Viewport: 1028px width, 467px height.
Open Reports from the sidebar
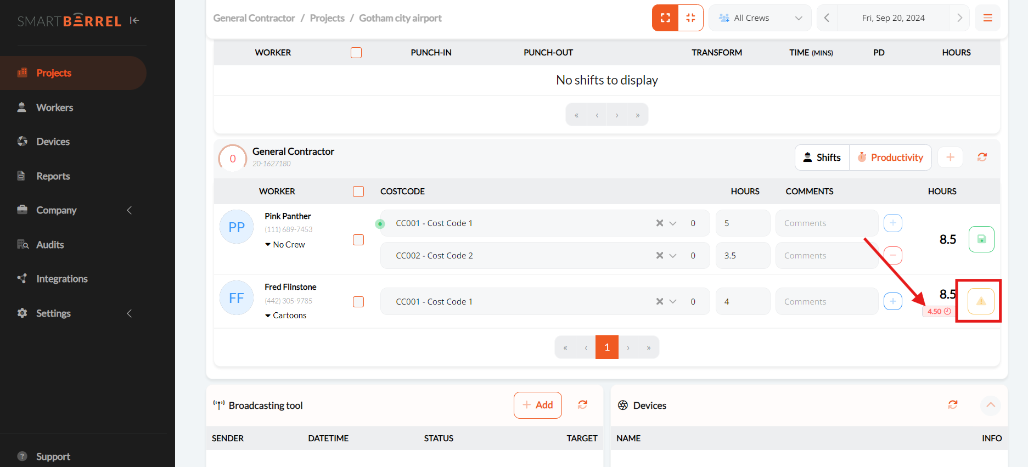click(53, 176)
